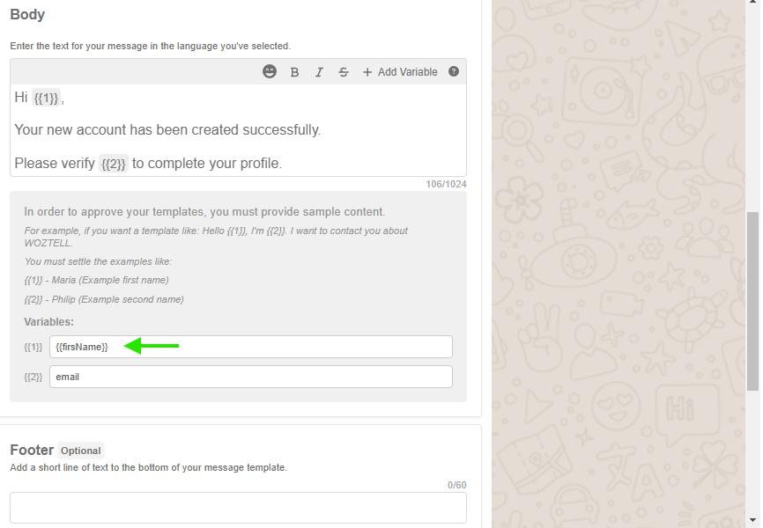Click the Body section heading

27,15
